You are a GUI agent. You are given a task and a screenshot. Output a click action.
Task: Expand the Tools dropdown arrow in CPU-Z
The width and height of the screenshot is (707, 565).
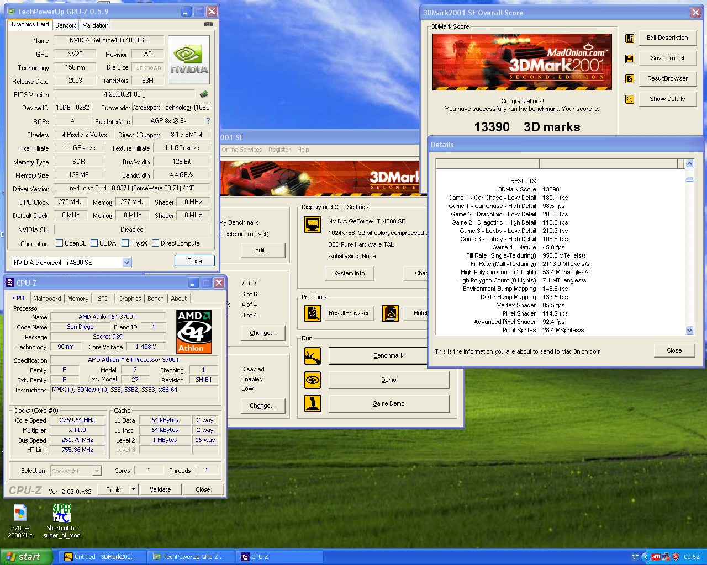click(x=133, y=489)
